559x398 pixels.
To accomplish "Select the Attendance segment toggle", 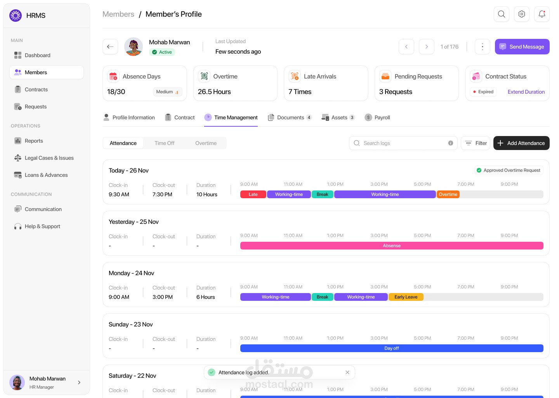I will point(123,143).
